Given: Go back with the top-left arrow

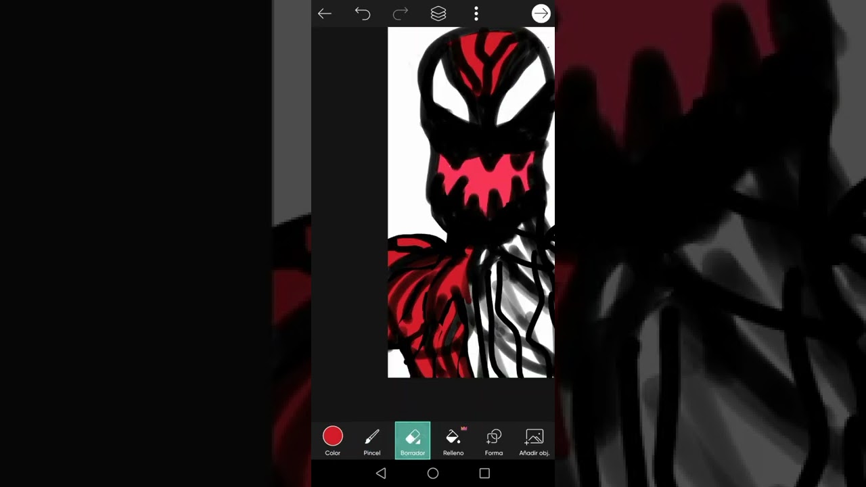Looking at the screenshot, I should (325, 14).
